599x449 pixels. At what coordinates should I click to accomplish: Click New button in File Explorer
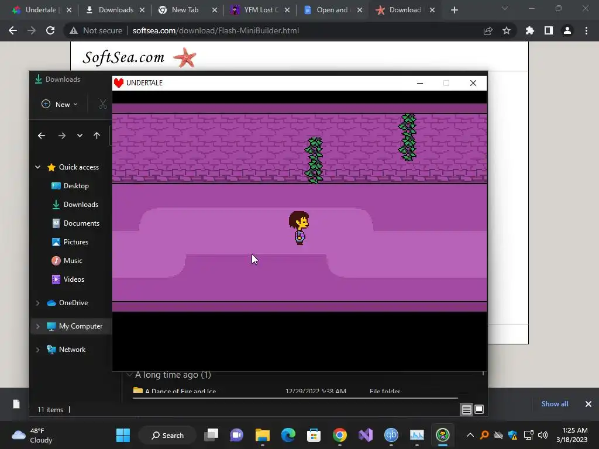point(60,104)
